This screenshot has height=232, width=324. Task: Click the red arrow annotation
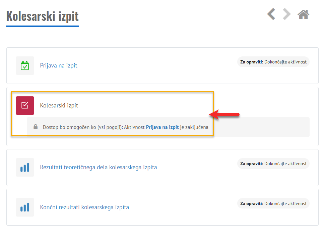(224, 115)
